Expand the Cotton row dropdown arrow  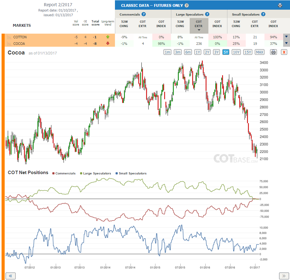click(286, 37)
